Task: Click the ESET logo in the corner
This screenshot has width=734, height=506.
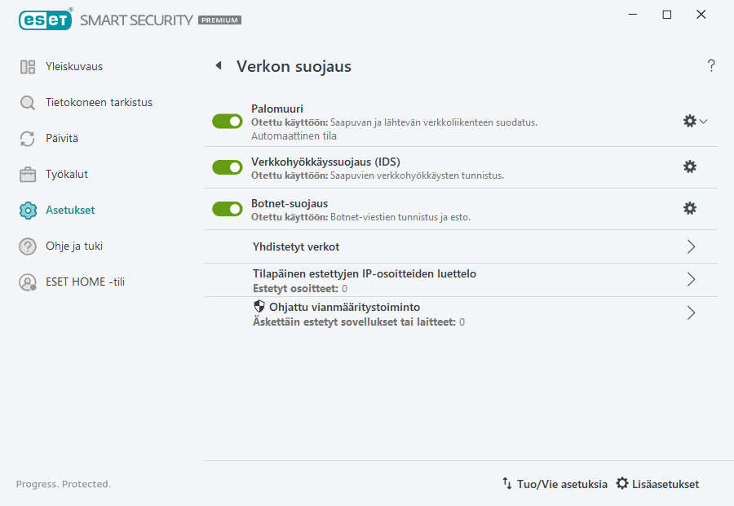Action: (x=45, y=20)
